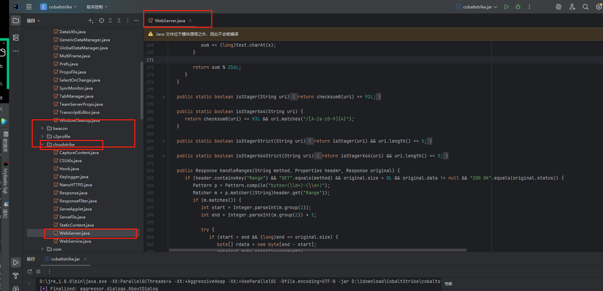Open project panel options menu
This screenshot has height=291, width=603.
[x=128, y=20]
